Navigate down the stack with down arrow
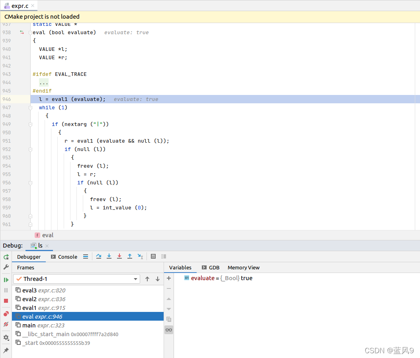The height and width of the screenshot is (358, 420). [158, 279]
